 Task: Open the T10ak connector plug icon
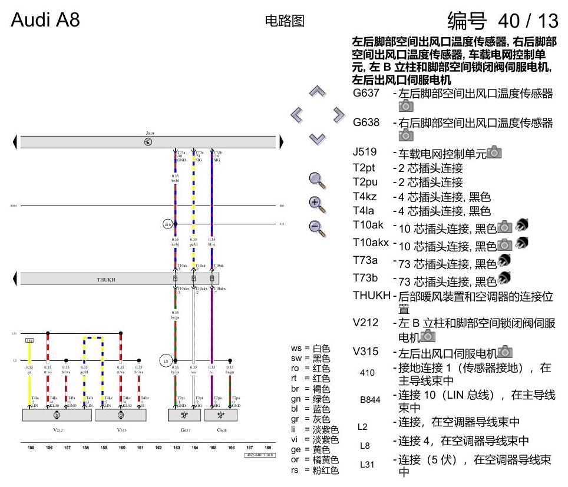point(521,225)
